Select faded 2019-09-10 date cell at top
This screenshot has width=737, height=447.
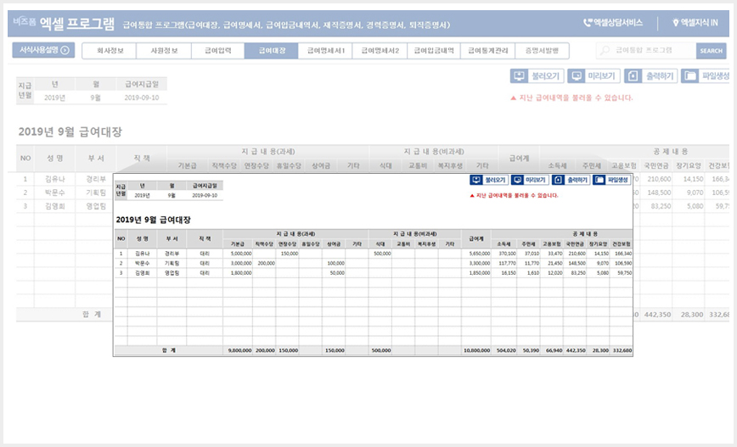pyautogui.click(x=142, y=98)
